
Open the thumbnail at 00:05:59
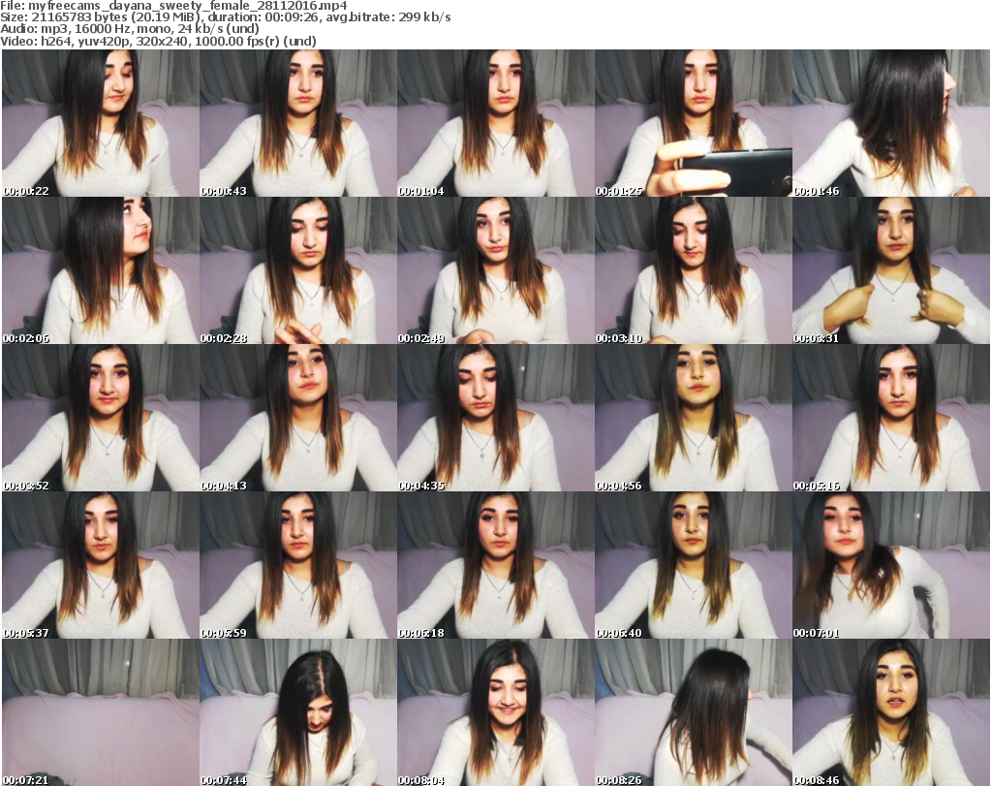(x=298, y=565)
